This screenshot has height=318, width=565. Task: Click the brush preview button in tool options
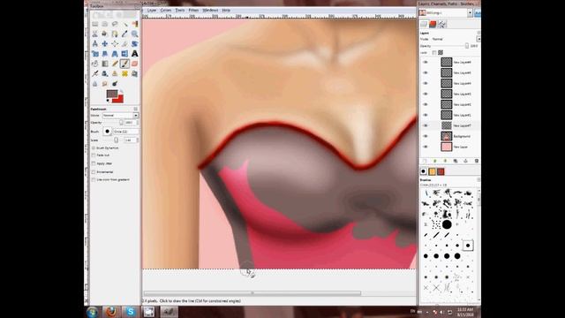107,132
